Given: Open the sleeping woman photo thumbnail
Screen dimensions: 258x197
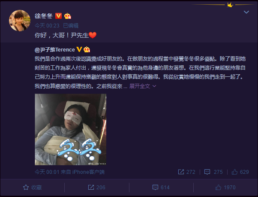Looking at the screenshot, I should pyautogui.click(x=70, y=129).
